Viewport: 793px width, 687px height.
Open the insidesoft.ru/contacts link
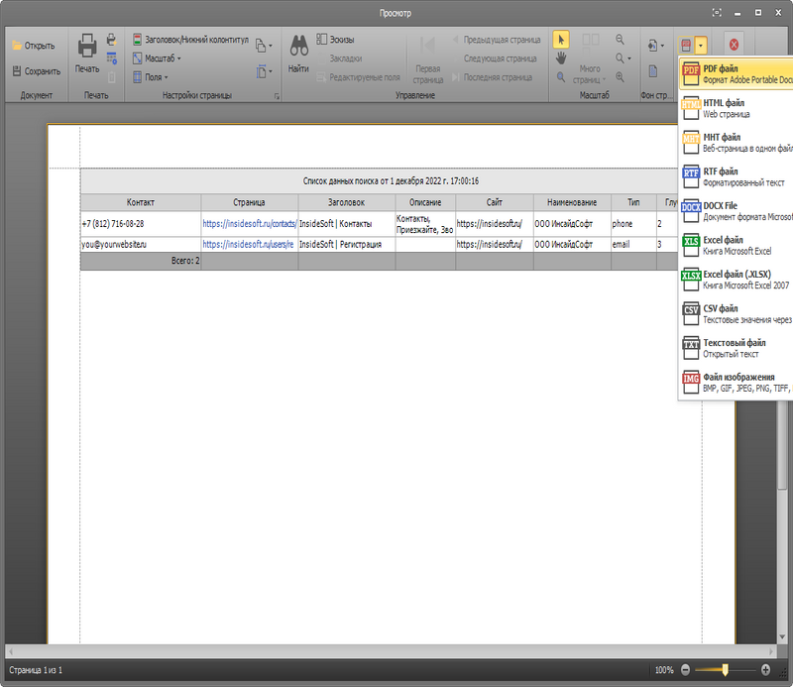pos(250,224)
